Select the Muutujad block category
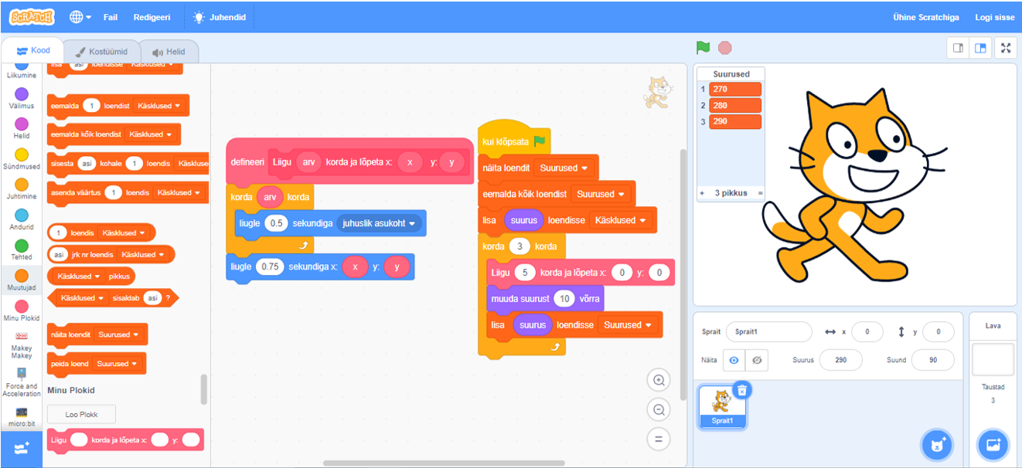Viewport: 1022px width, 468px height. pos(22,280)
